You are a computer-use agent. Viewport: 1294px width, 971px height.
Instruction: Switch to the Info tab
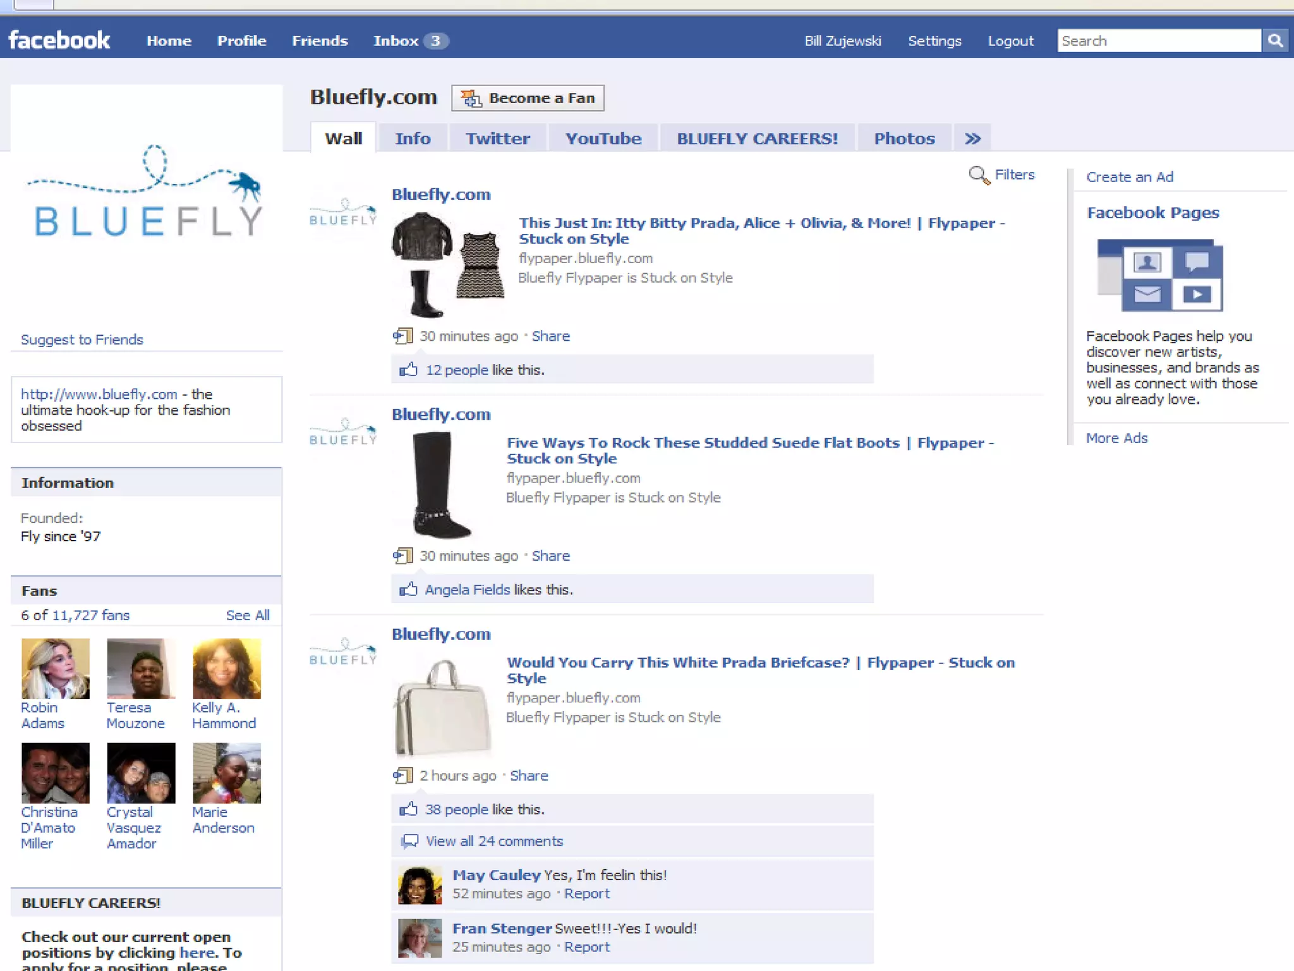(x=413, y=138)
